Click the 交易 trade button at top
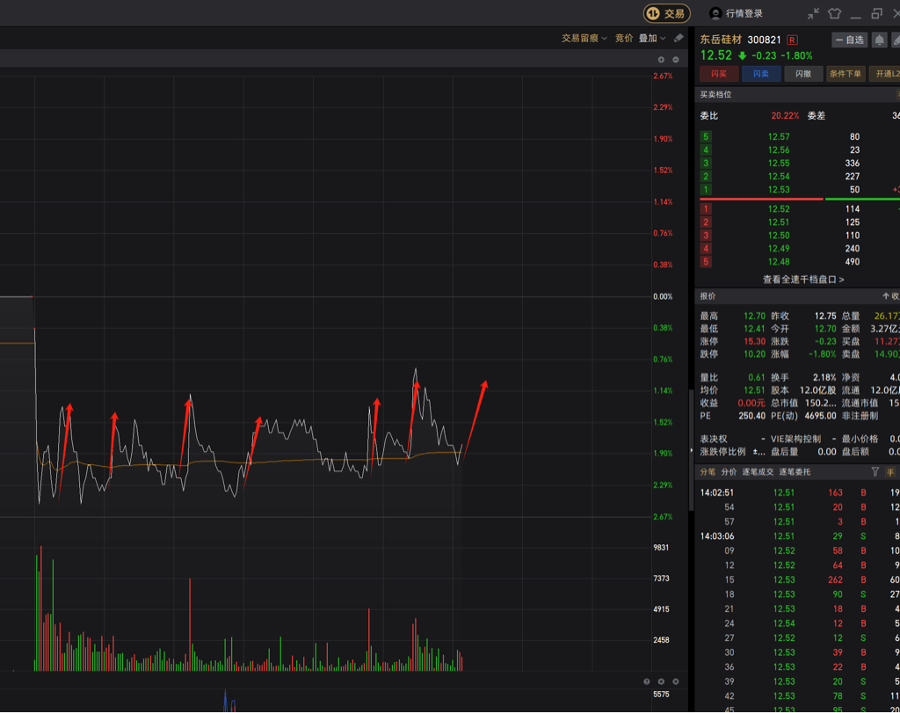The image size is (900, 713). coord(667,13)
